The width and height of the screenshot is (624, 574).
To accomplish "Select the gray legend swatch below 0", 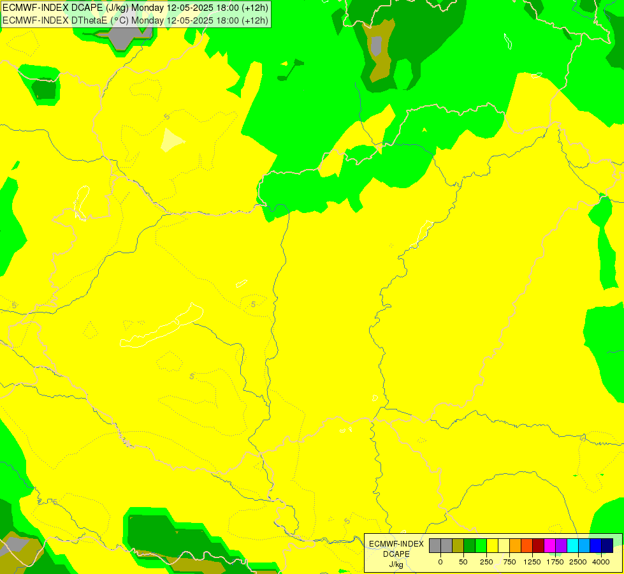I will [435, 545].
